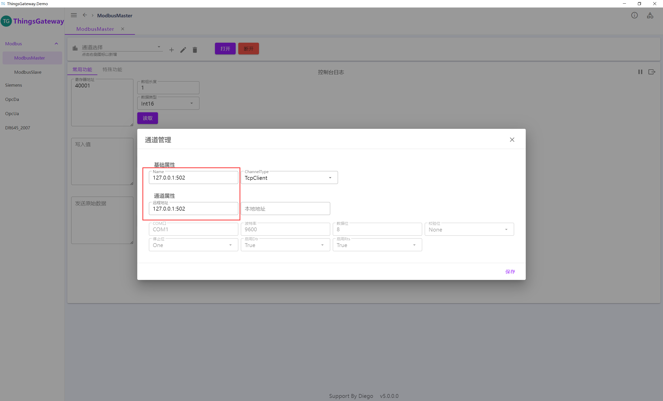Viewport: 663px width, 401px height.
Task: Open the 启用Dtr True dropdown
Action: (x=285, y=245)
